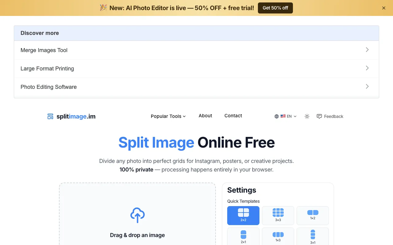Screen dimensions: 393x245
Task: Click the Feedback speech bubble icon
Action: (x=319, y=116)
